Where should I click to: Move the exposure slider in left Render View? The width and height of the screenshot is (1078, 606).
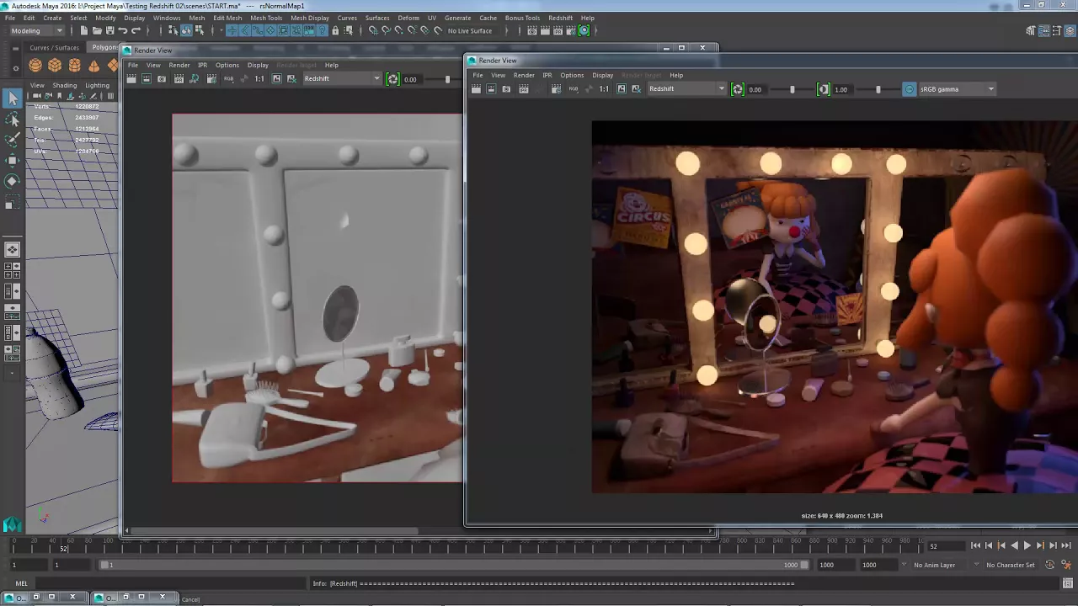447,79
